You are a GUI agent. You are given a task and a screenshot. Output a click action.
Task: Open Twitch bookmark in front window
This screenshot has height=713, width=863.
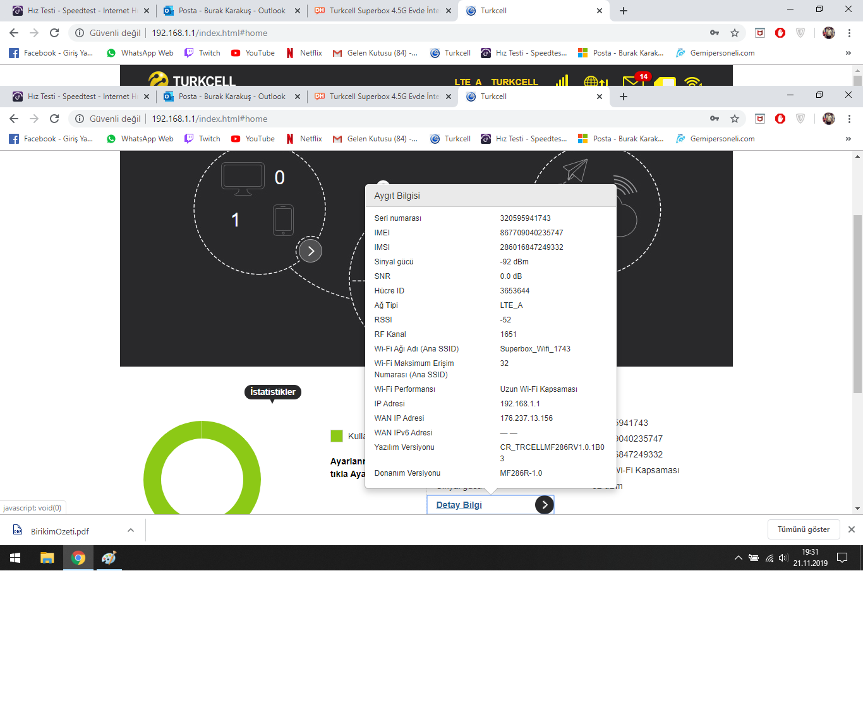pyautogui.click(x=202, y=139)
